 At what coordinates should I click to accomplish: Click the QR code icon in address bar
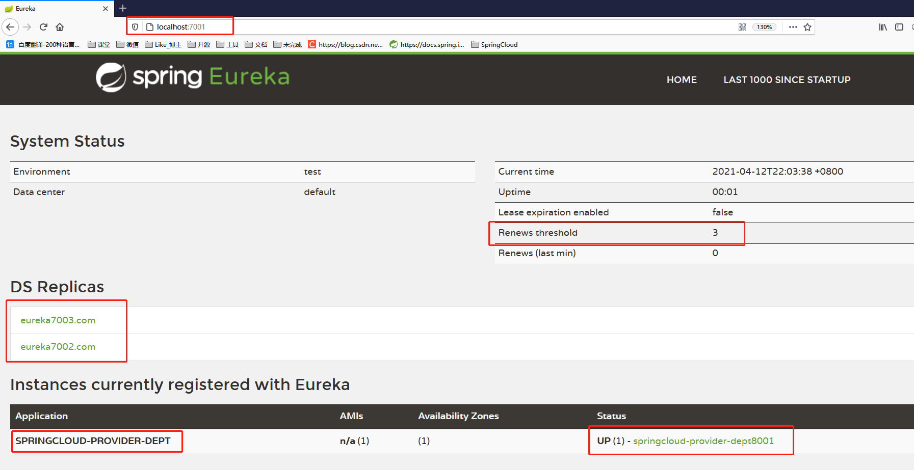[742, 27]
